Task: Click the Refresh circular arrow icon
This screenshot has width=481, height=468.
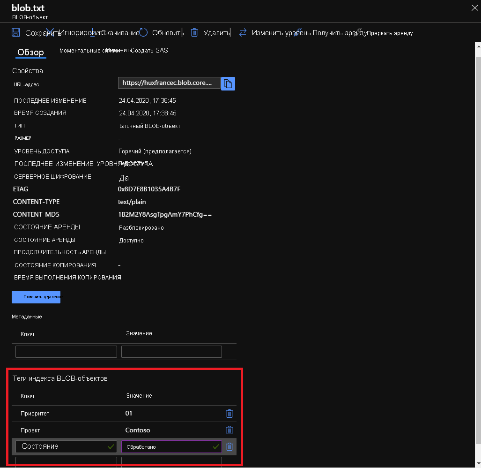Action: (143, 32)
